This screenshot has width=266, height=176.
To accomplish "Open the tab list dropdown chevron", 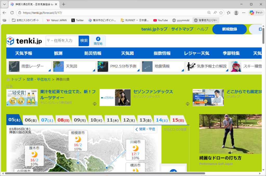I will pos(4,4).
